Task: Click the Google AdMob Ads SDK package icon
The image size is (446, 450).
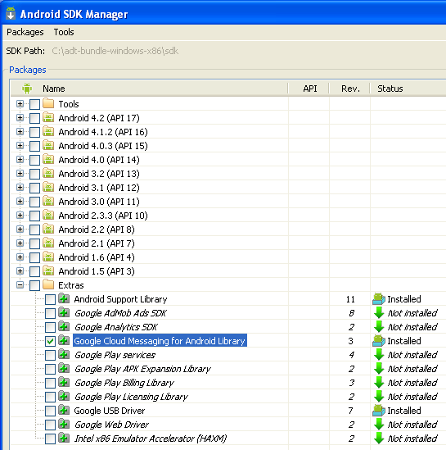Action: point(64,312)
